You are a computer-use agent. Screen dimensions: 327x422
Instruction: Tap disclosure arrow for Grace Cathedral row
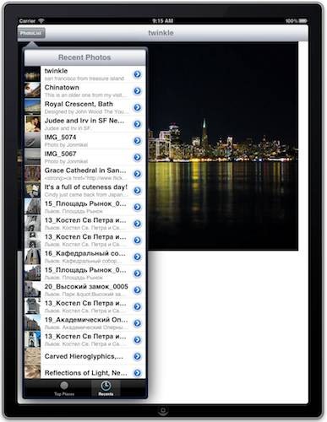tap(137, 174)
